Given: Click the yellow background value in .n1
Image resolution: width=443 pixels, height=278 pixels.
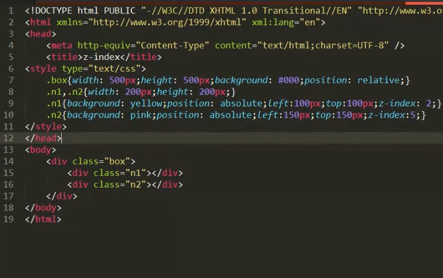Looking at the screenshot, I should 146,103.
